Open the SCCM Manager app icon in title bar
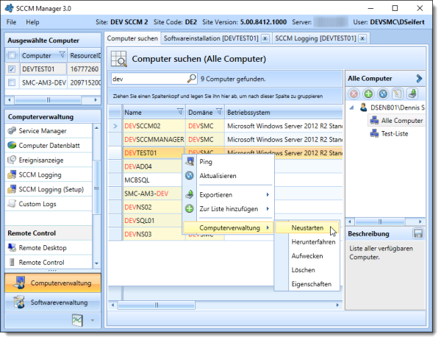Screen dimensions: 441x354 (x=9, y=8)
